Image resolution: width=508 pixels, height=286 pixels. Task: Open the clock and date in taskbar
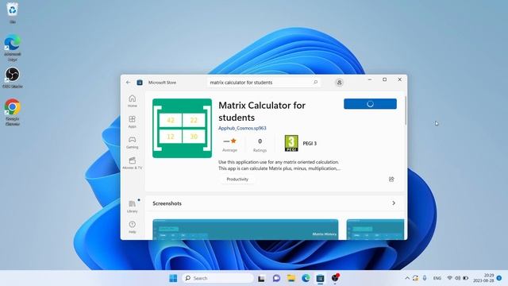(x=483, y=278)
